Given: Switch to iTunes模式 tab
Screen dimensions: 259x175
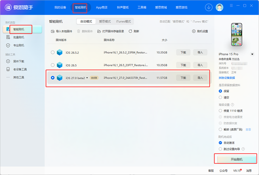Looking at the screenshot, I should pos(123,22).
